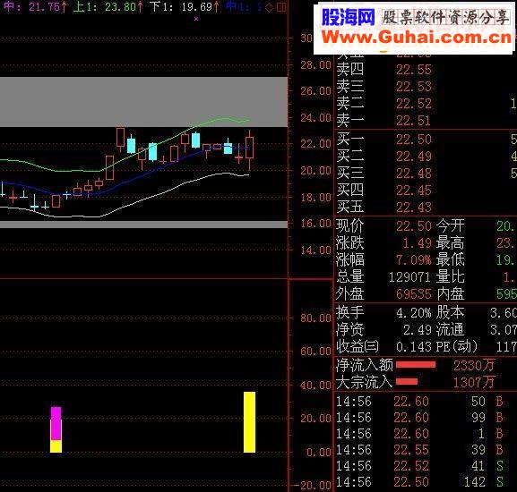Click the 60.00 indicator axis label

point(315,352)
